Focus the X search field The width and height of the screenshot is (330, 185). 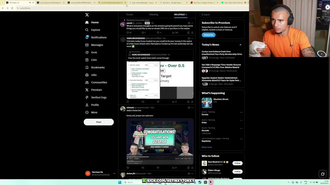click(x=222, y=15)
